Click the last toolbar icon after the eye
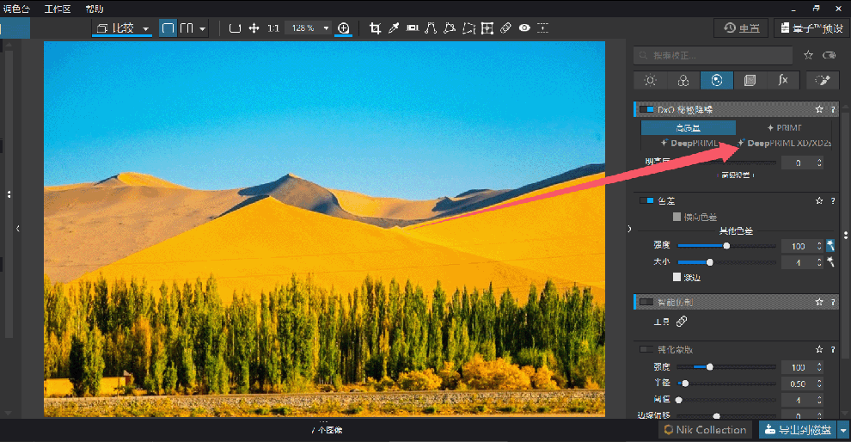The height and width of the screenshot is (442, 851). pyautogui.click(x=542, y=28)
